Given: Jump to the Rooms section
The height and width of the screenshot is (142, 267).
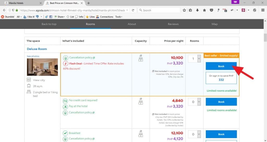Looking at the screenshot, I should 90,24.
